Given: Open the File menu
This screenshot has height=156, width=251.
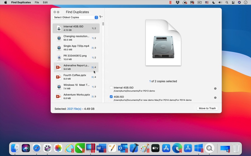Looking at the screenshot, I should click(x=37, y=2).
